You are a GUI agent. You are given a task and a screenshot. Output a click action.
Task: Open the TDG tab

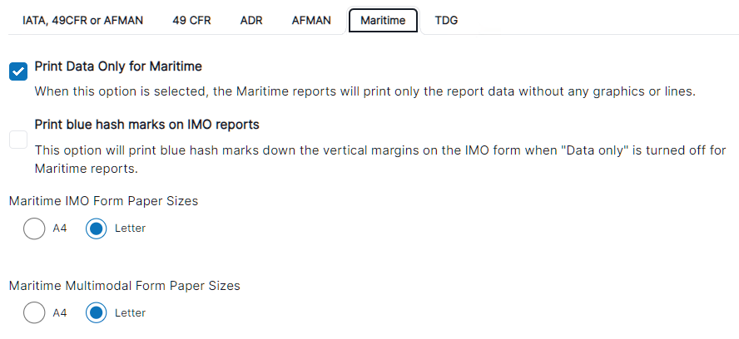click(x=446, y=21)
